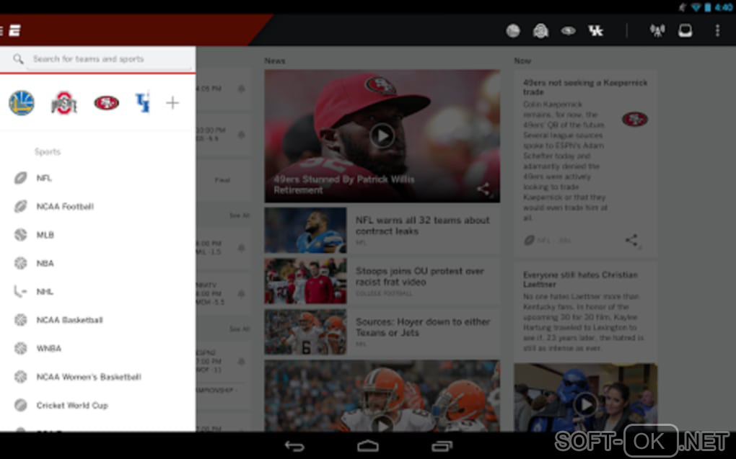
Task: Click the Now column heading
Action: 522,61
